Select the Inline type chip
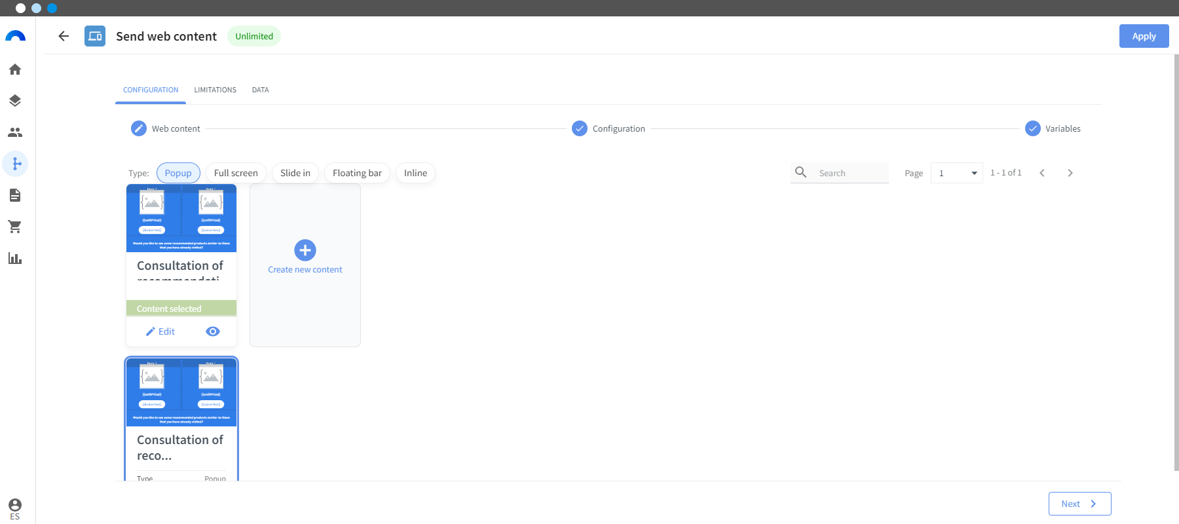The image size is (1179, 524). click(x=415, y=173)
